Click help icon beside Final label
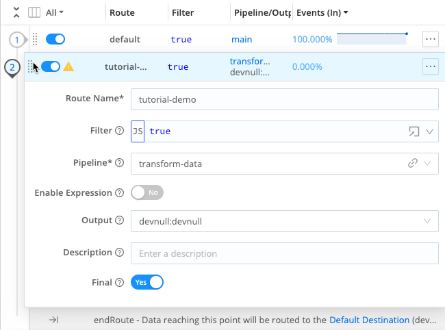This screenshot has width=445, height=330. click(x=119, y=282)
